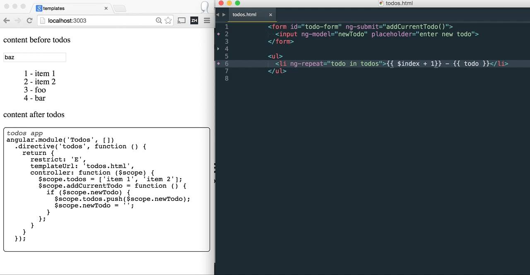Click line number 3 in the editor gutter
The height and width of the screenshot is (275, 530).
pyautogui.click(x=226, y=41)
